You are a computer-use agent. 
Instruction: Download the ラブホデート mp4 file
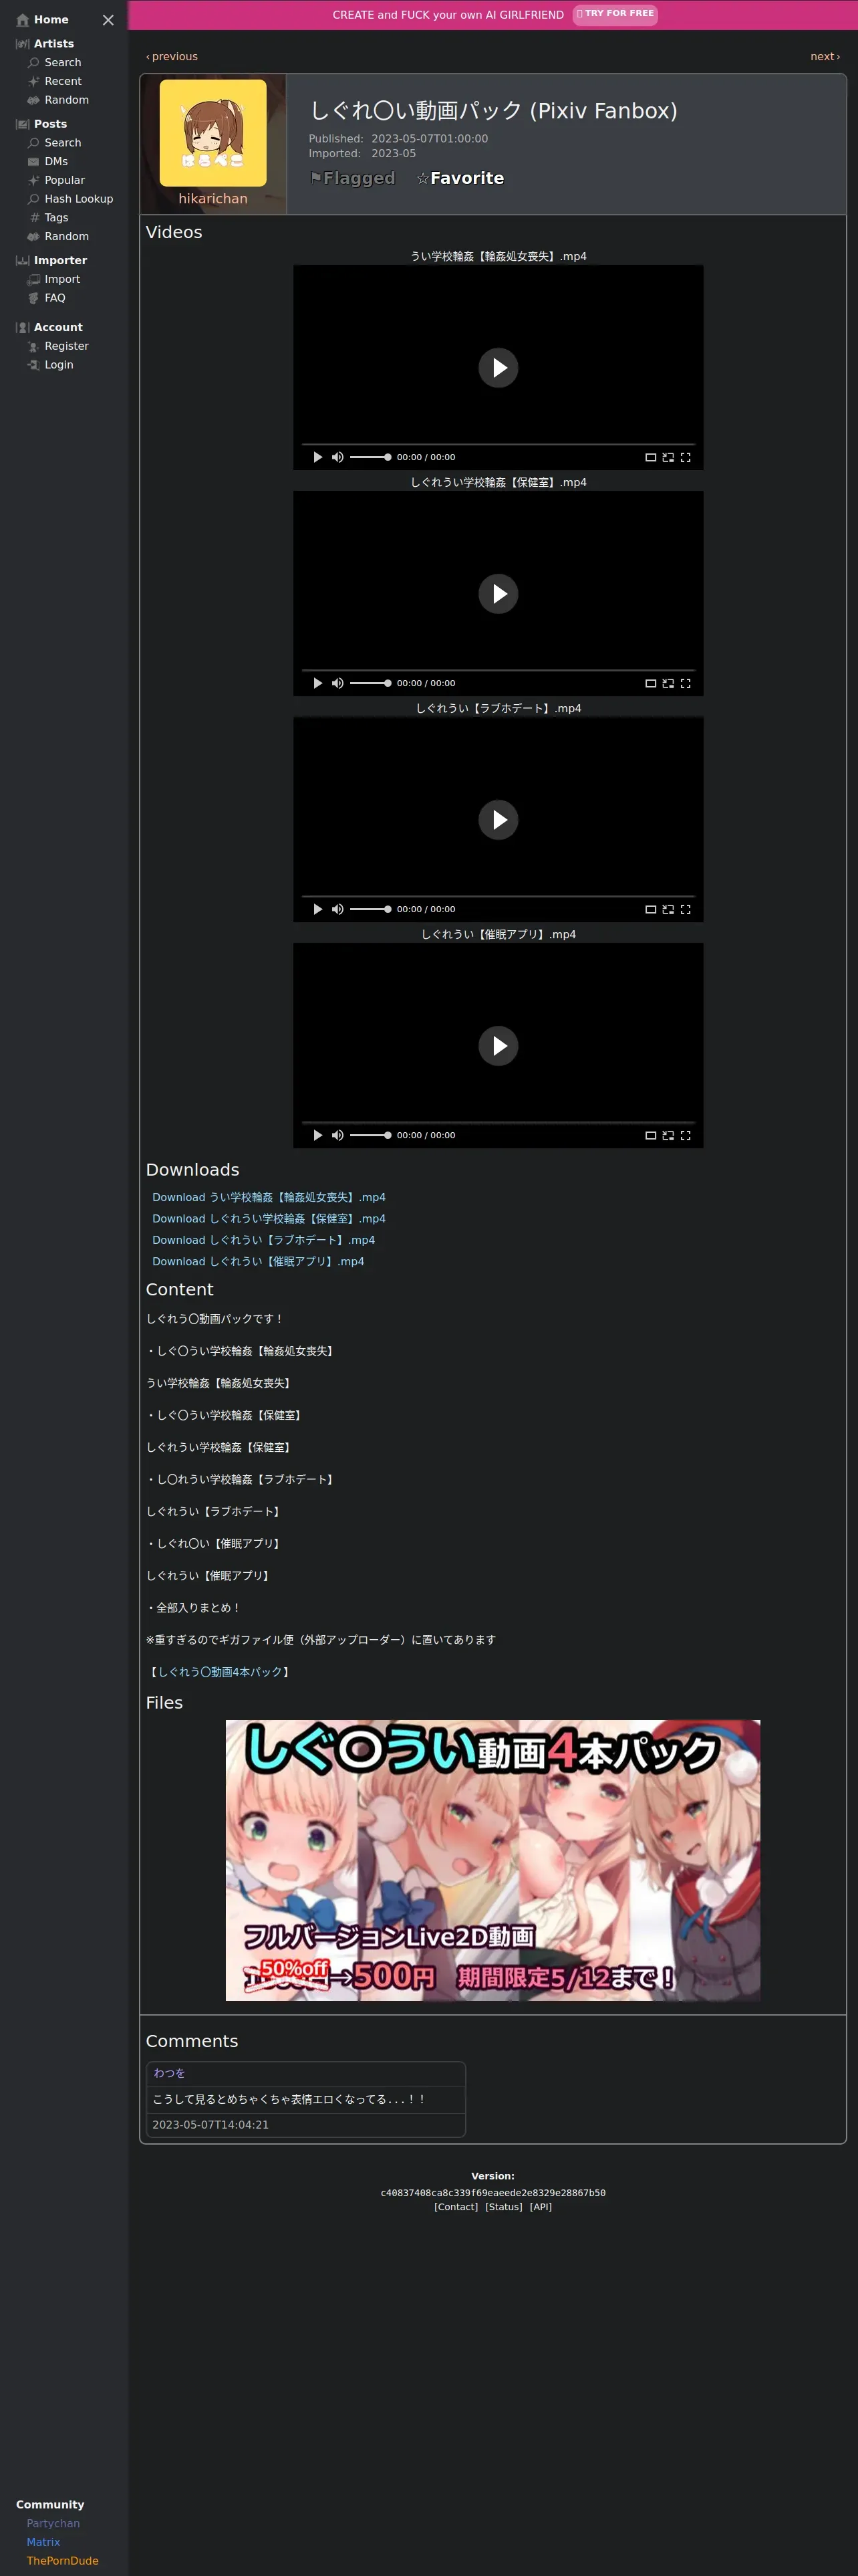pyautogui.click(x=264, y=1240)
